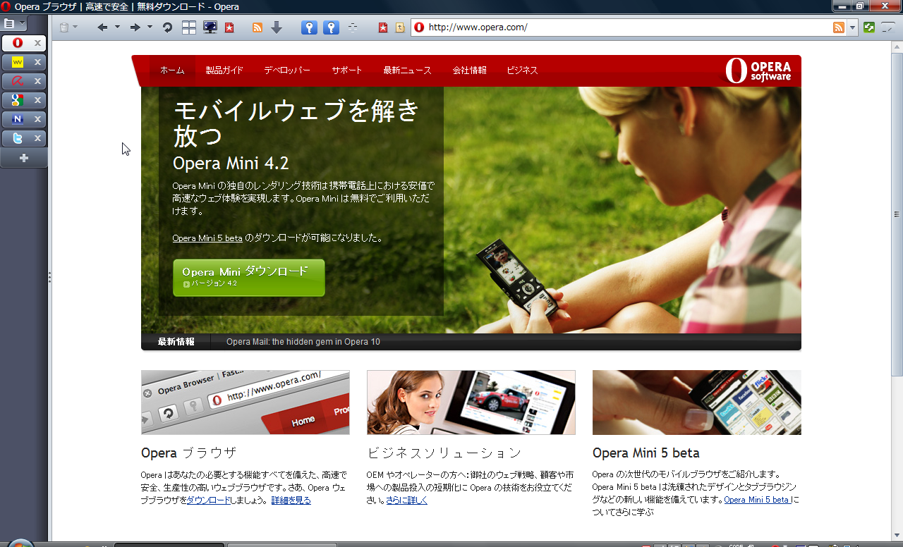Click the Opera browser address bar thumbnail

246,402
